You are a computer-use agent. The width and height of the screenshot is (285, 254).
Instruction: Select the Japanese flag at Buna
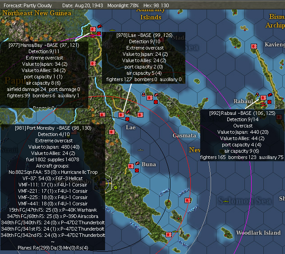[131, 166]
